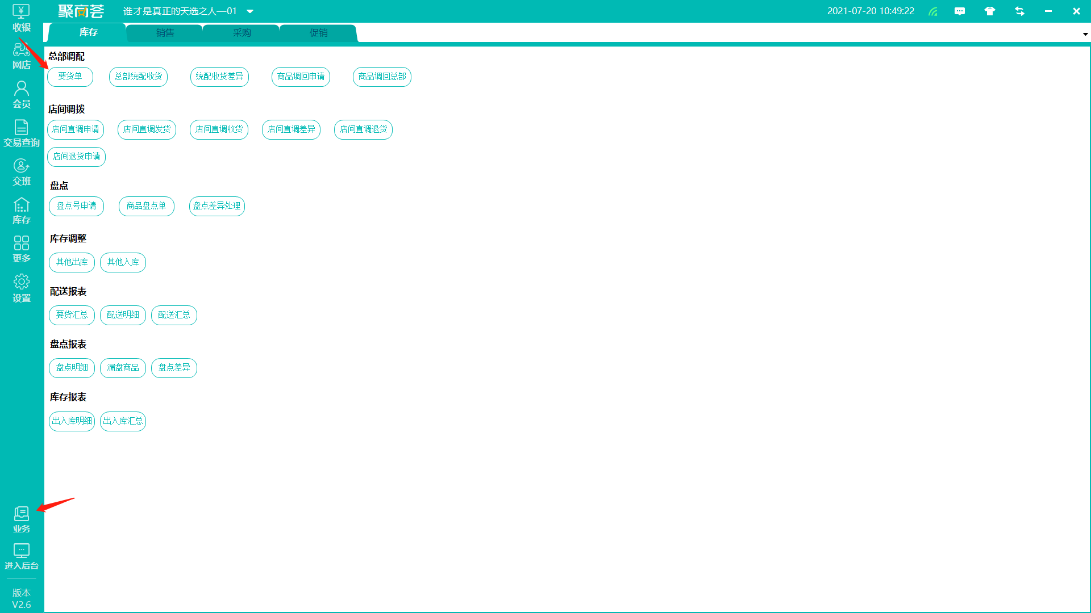Minimize the application window
Viewport: 1091px width, 613px height.
coord(1048,11)
